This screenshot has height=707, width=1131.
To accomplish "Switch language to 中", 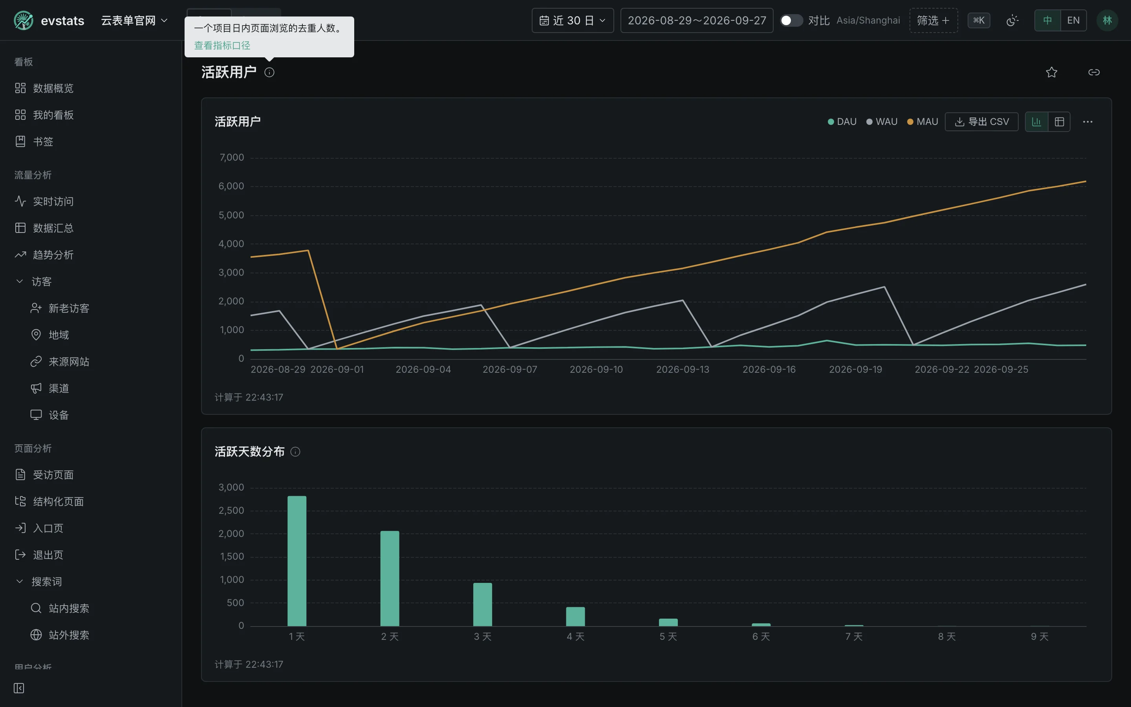I will pos(1048,20).
